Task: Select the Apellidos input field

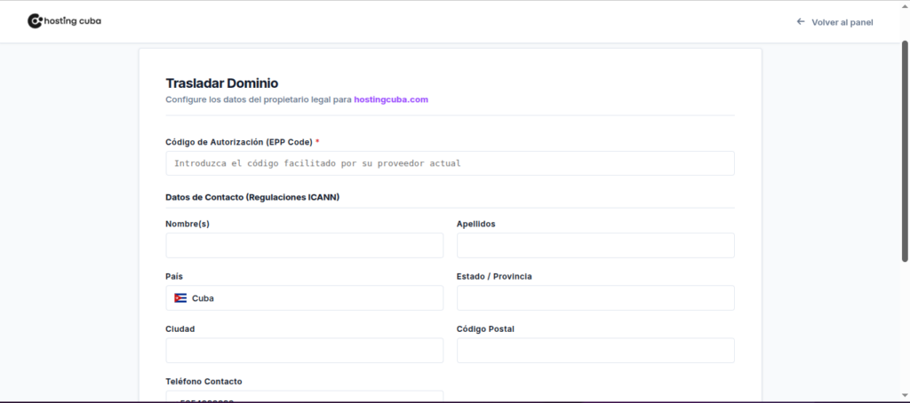Action: 595,246
